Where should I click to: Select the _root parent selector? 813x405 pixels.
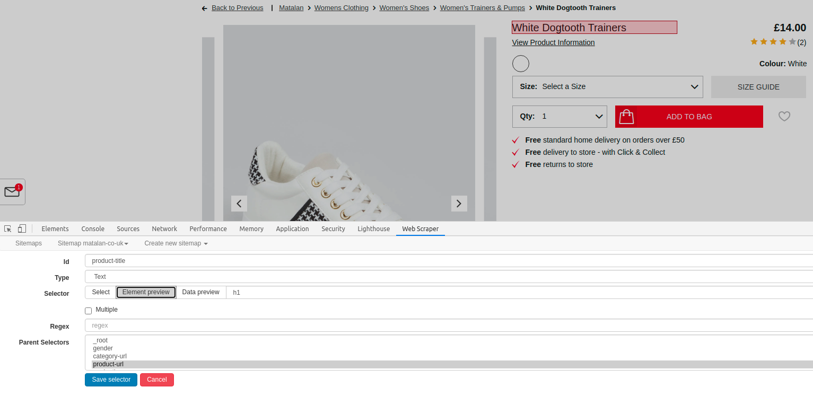pos(100,340)
